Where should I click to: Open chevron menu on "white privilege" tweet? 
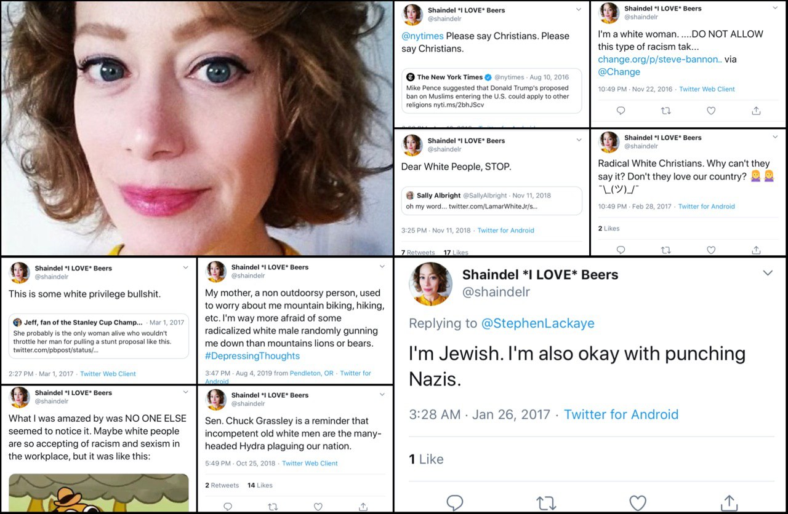pos(186,267)
